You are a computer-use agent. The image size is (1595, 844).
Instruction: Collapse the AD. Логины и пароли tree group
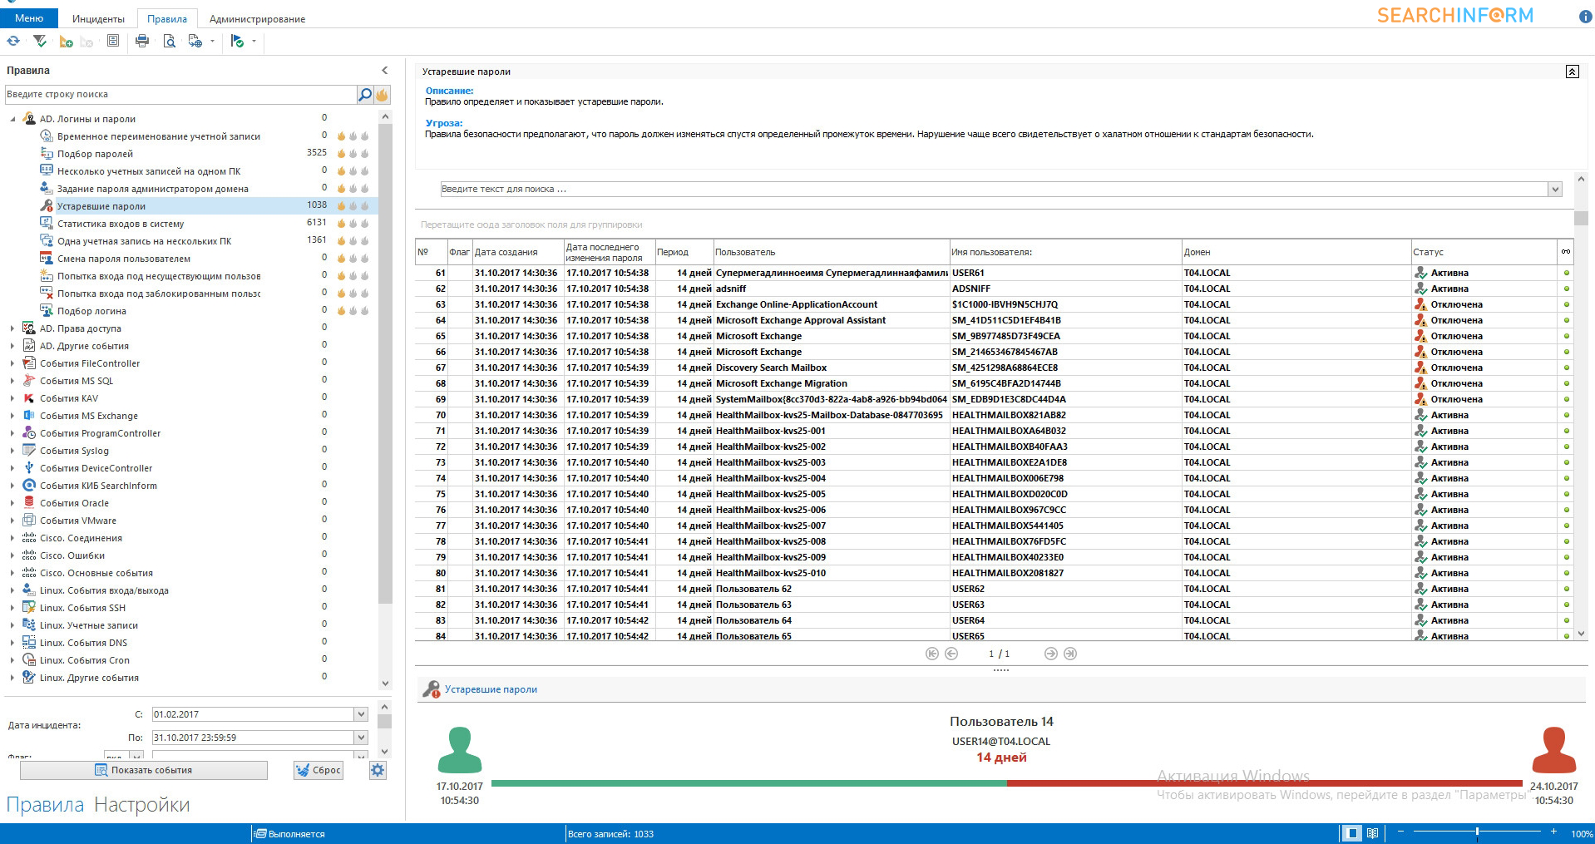coord(12,119)
